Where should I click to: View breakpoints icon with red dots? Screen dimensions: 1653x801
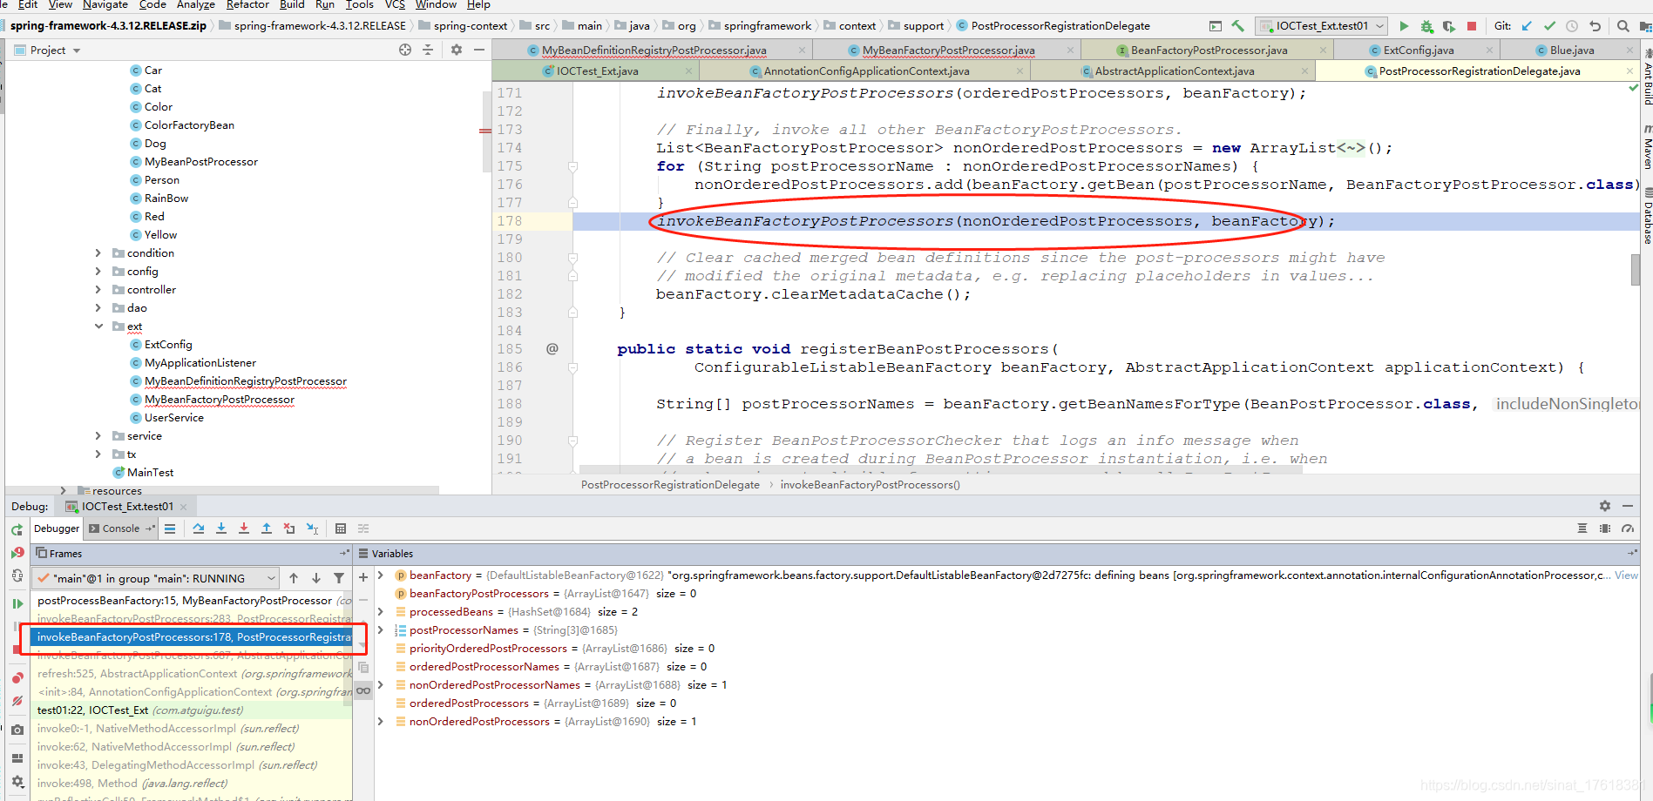(x=17, y=678)
